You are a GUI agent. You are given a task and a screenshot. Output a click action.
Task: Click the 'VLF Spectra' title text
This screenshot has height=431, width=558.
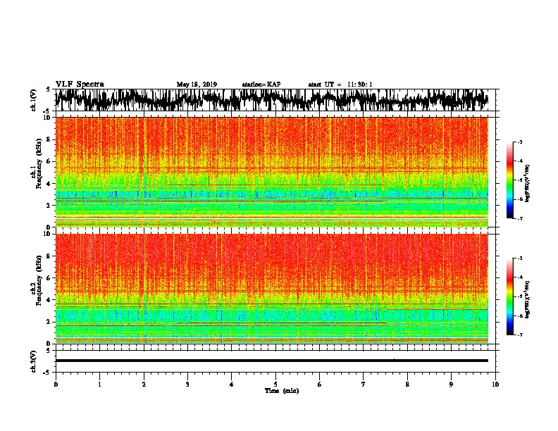[80, 85]
